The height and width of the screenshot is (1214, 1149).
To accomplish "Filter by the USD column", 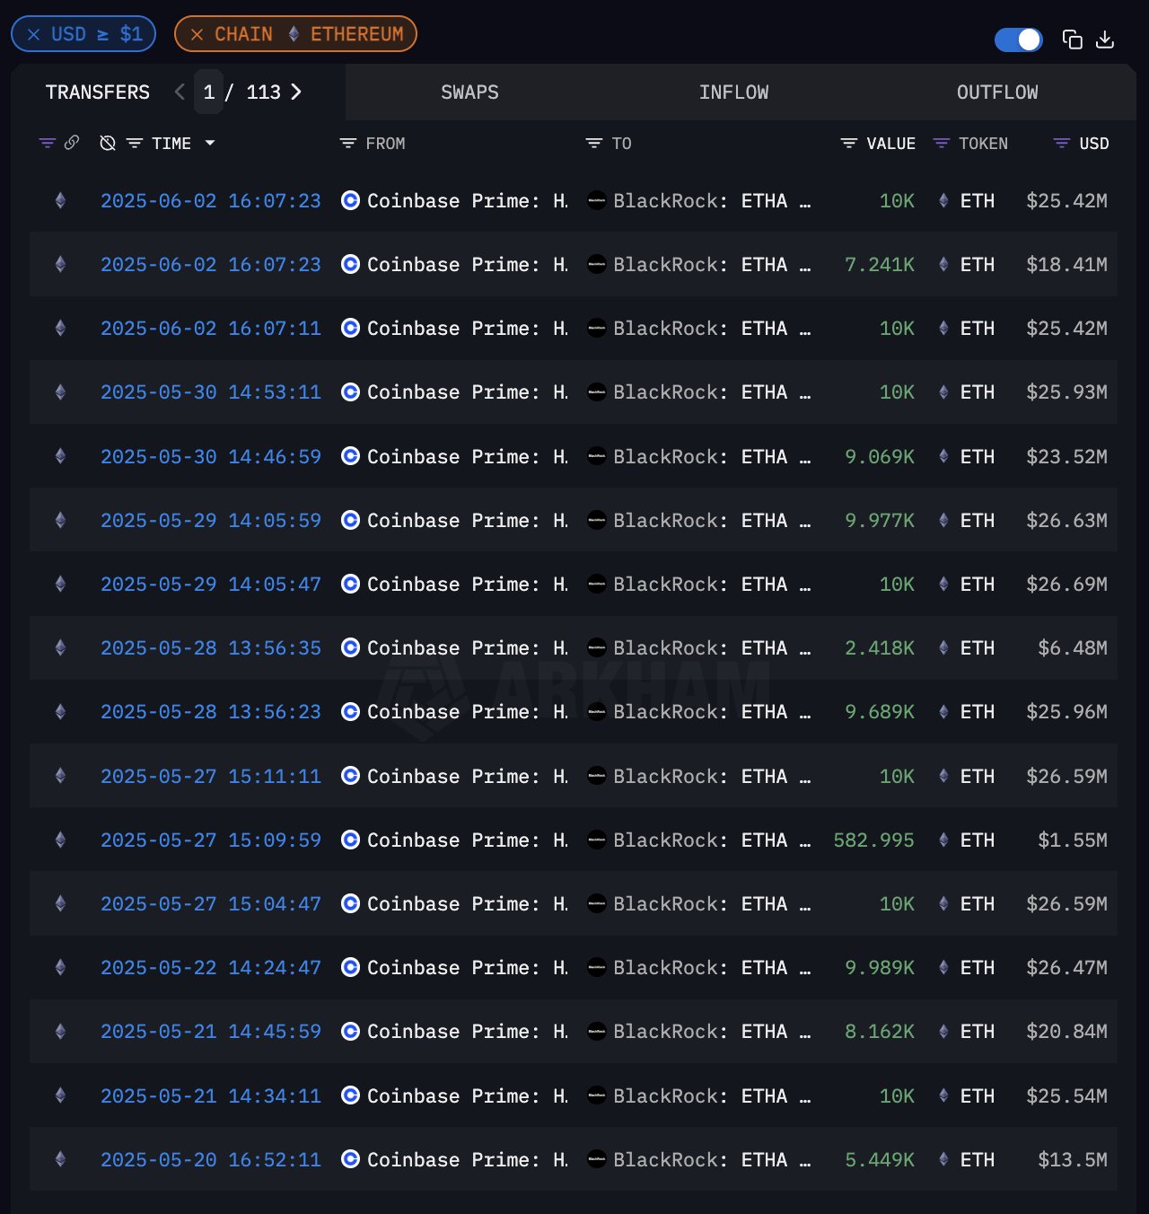I will tap(1061, 143).
